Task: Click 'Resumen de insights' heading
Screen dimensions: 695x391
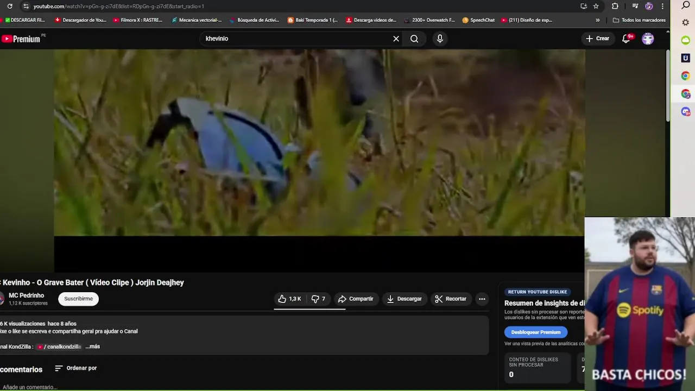Action: [545, 304]
